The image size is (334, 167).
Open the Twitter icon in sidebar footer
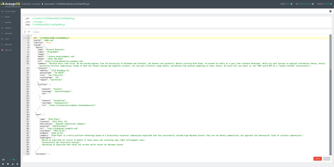(3, 164)
